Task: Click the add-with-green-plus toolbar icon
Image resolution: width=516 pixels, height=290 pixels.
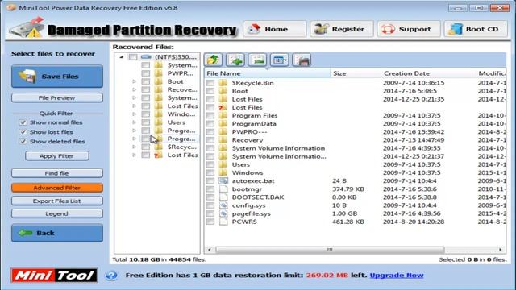Action: click(x=235, y=60)
